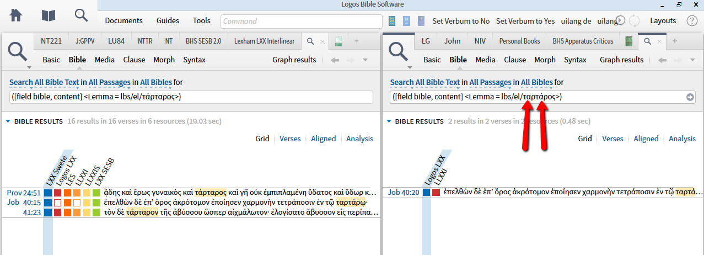
Task: Switch right results to Analysis view
Action: tap(682, 139)
